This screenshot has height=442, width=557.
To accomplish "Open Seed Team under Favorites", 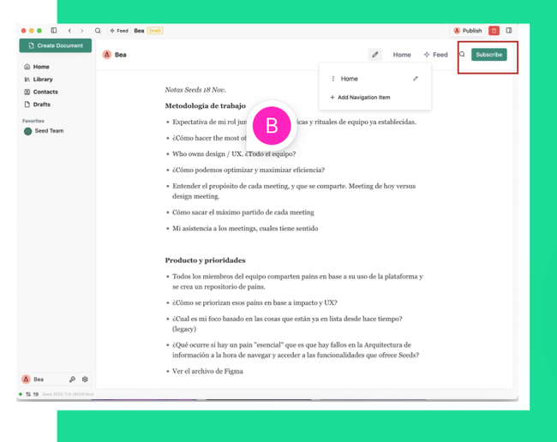I will coord(49,131).
